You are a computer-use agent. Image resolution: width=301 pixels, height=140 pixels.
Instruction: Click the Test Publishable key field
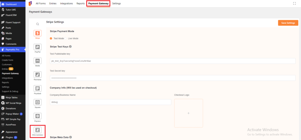[173, 61]
